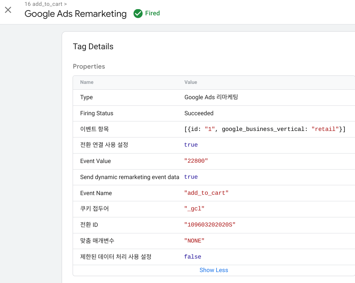Select the 'Type' property name
This screenshot has height=283, width=355.
pos(87,97)
